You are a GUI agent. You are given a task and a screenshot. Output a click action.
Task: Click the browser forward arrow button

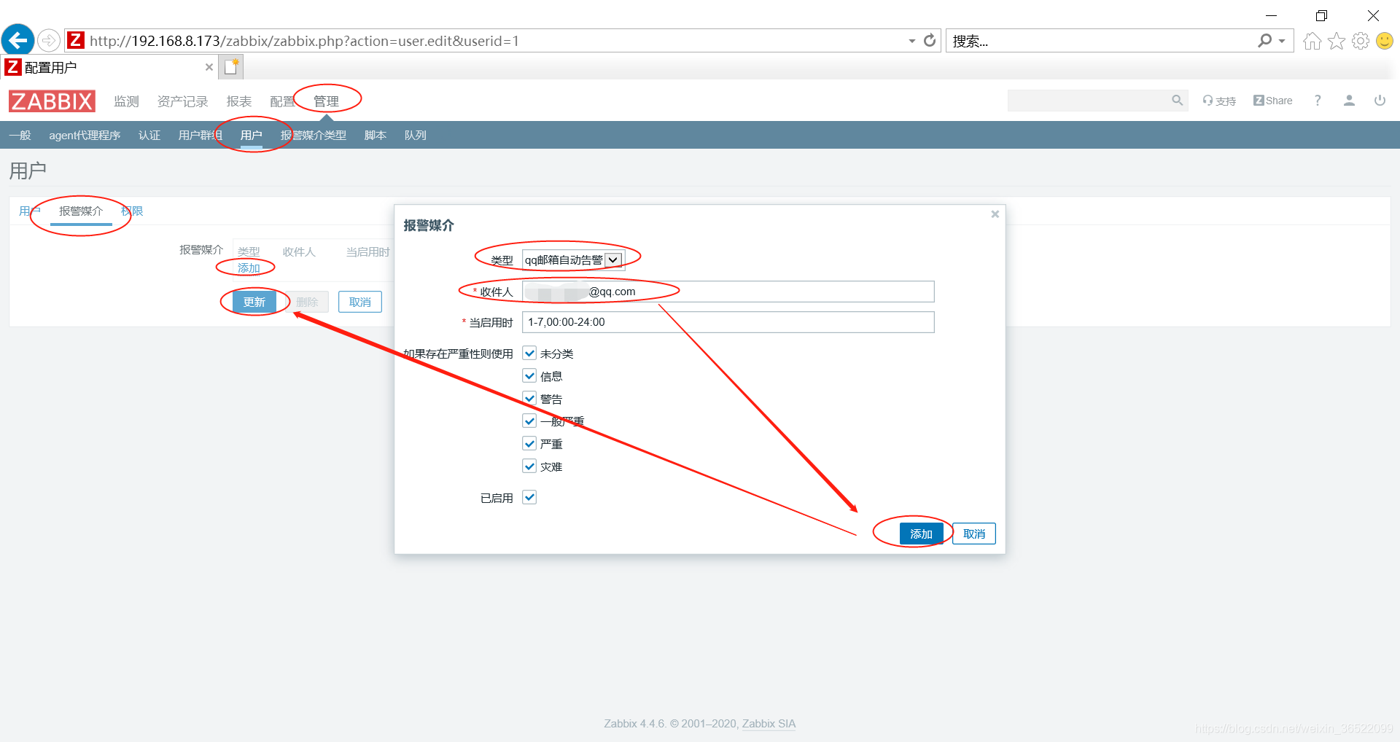pyautogui.click(x=49, y=40)
